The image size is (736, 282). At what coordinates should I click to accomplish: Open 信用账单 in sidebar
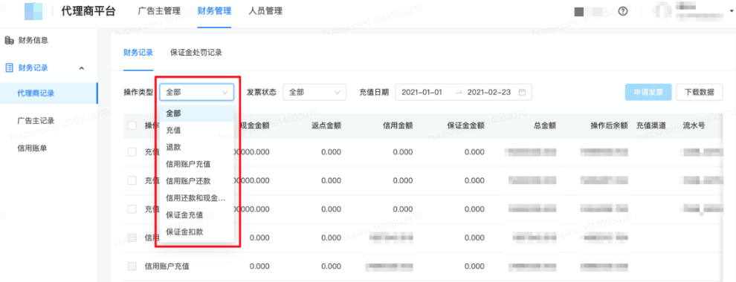click(32, 148)
